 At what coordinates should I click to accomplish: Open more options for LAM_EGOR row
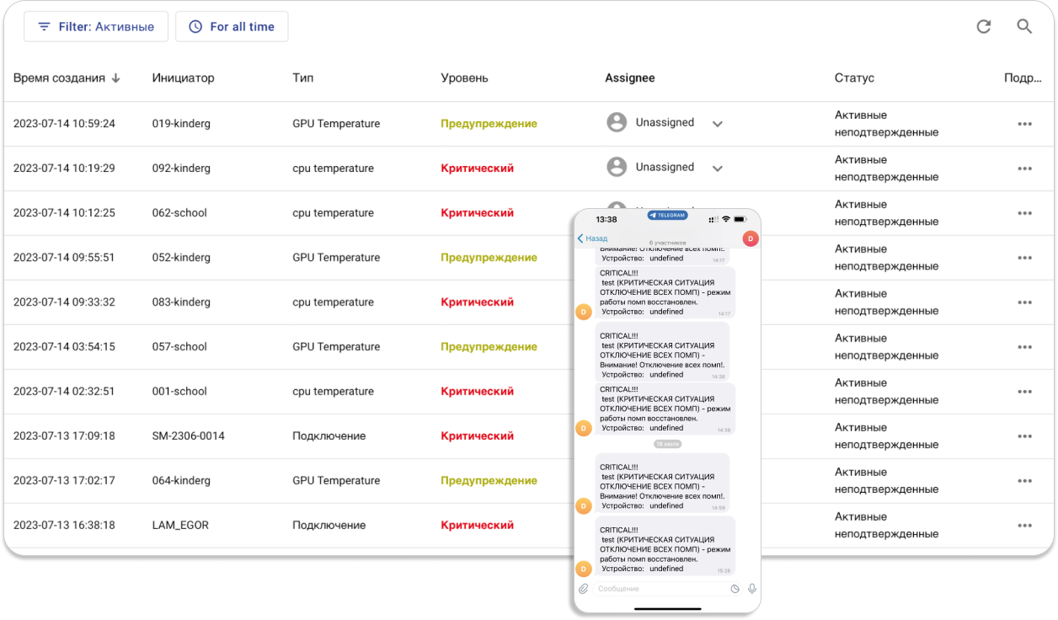1024,526
